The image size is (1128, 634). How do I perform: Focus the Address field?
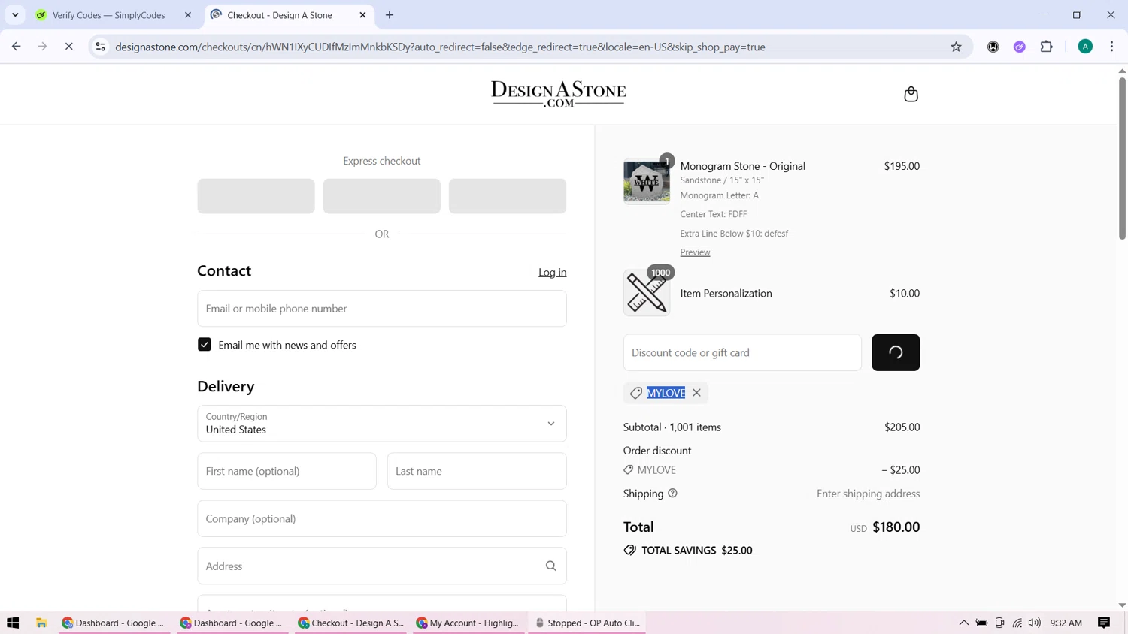(x=382, y=566)
